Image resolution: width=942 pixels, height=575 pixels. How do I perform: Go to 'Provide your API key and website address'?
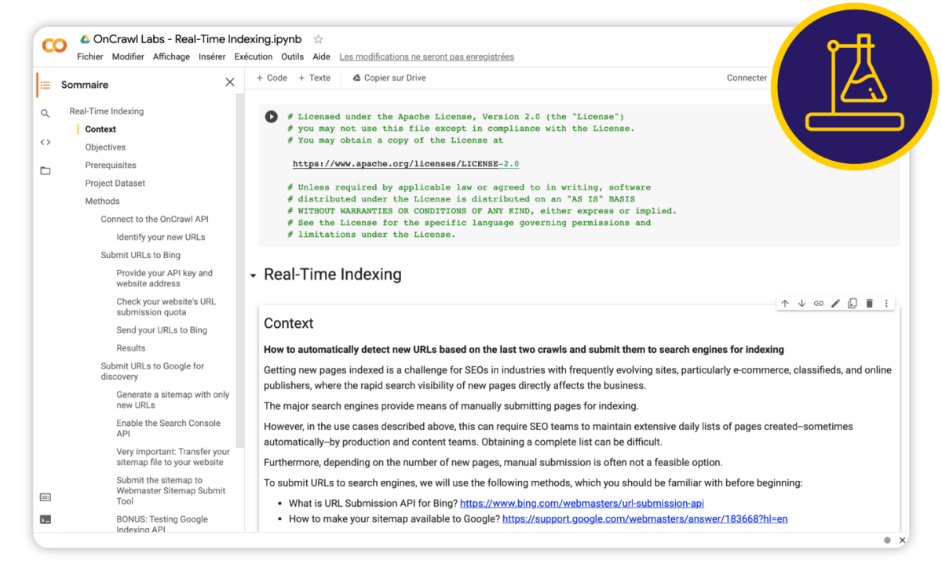pyautogui.click(x=165, y=278)
